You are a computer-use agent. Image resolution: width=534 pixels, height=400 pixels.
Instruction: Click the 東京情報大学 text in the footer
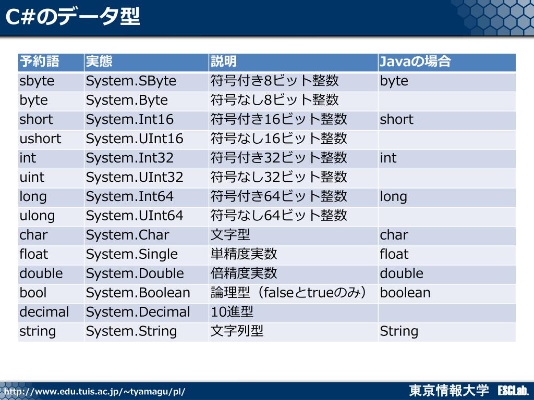point(448,391)
